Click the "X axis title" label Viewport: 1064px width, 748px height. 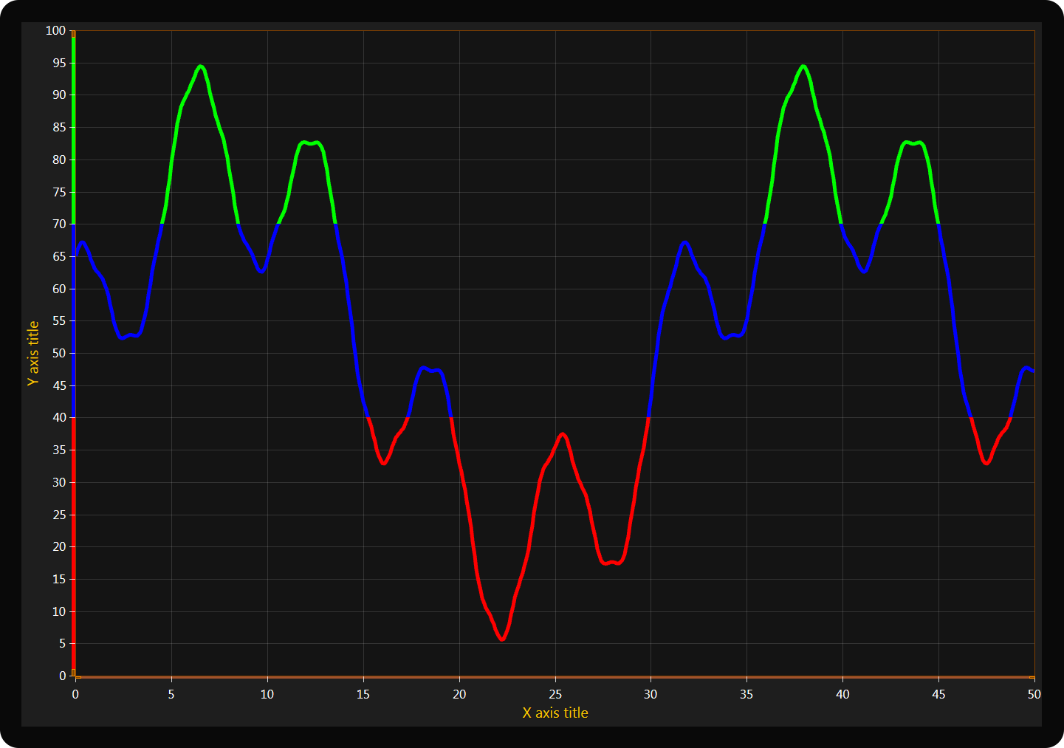pos(555,713)
